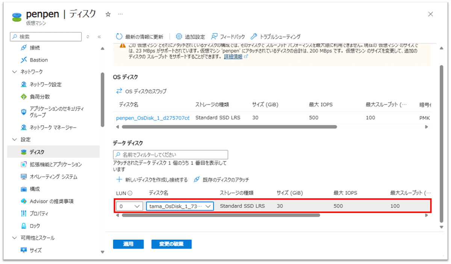Click the gear icon for 追加設定
Screen dimensions: 451x264
[179, 36]
